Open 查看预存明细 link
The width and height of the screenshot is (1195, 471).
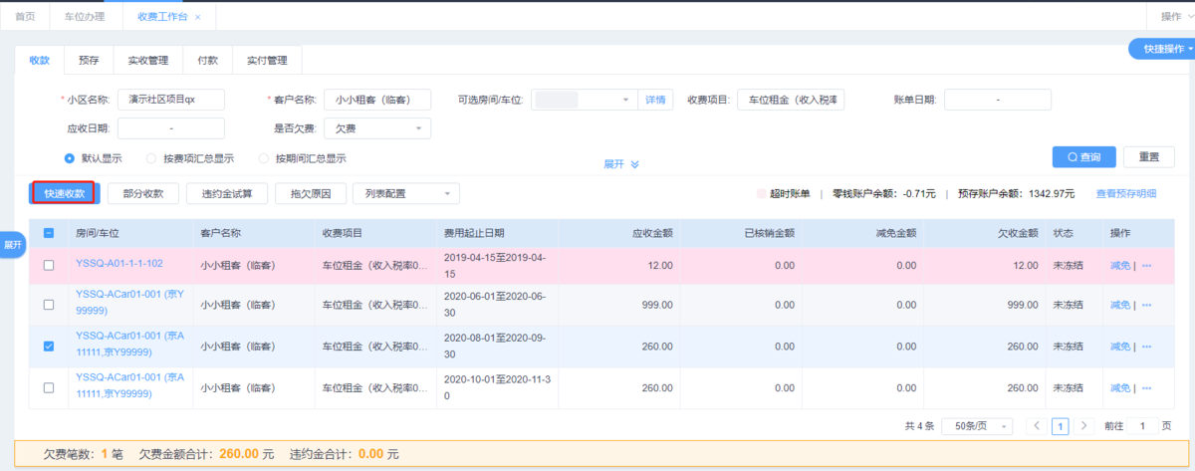click(x=1126, y=193)
